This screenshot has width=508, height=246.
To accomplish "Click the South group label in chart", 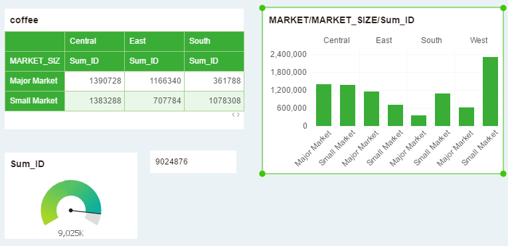I will 431,40.
